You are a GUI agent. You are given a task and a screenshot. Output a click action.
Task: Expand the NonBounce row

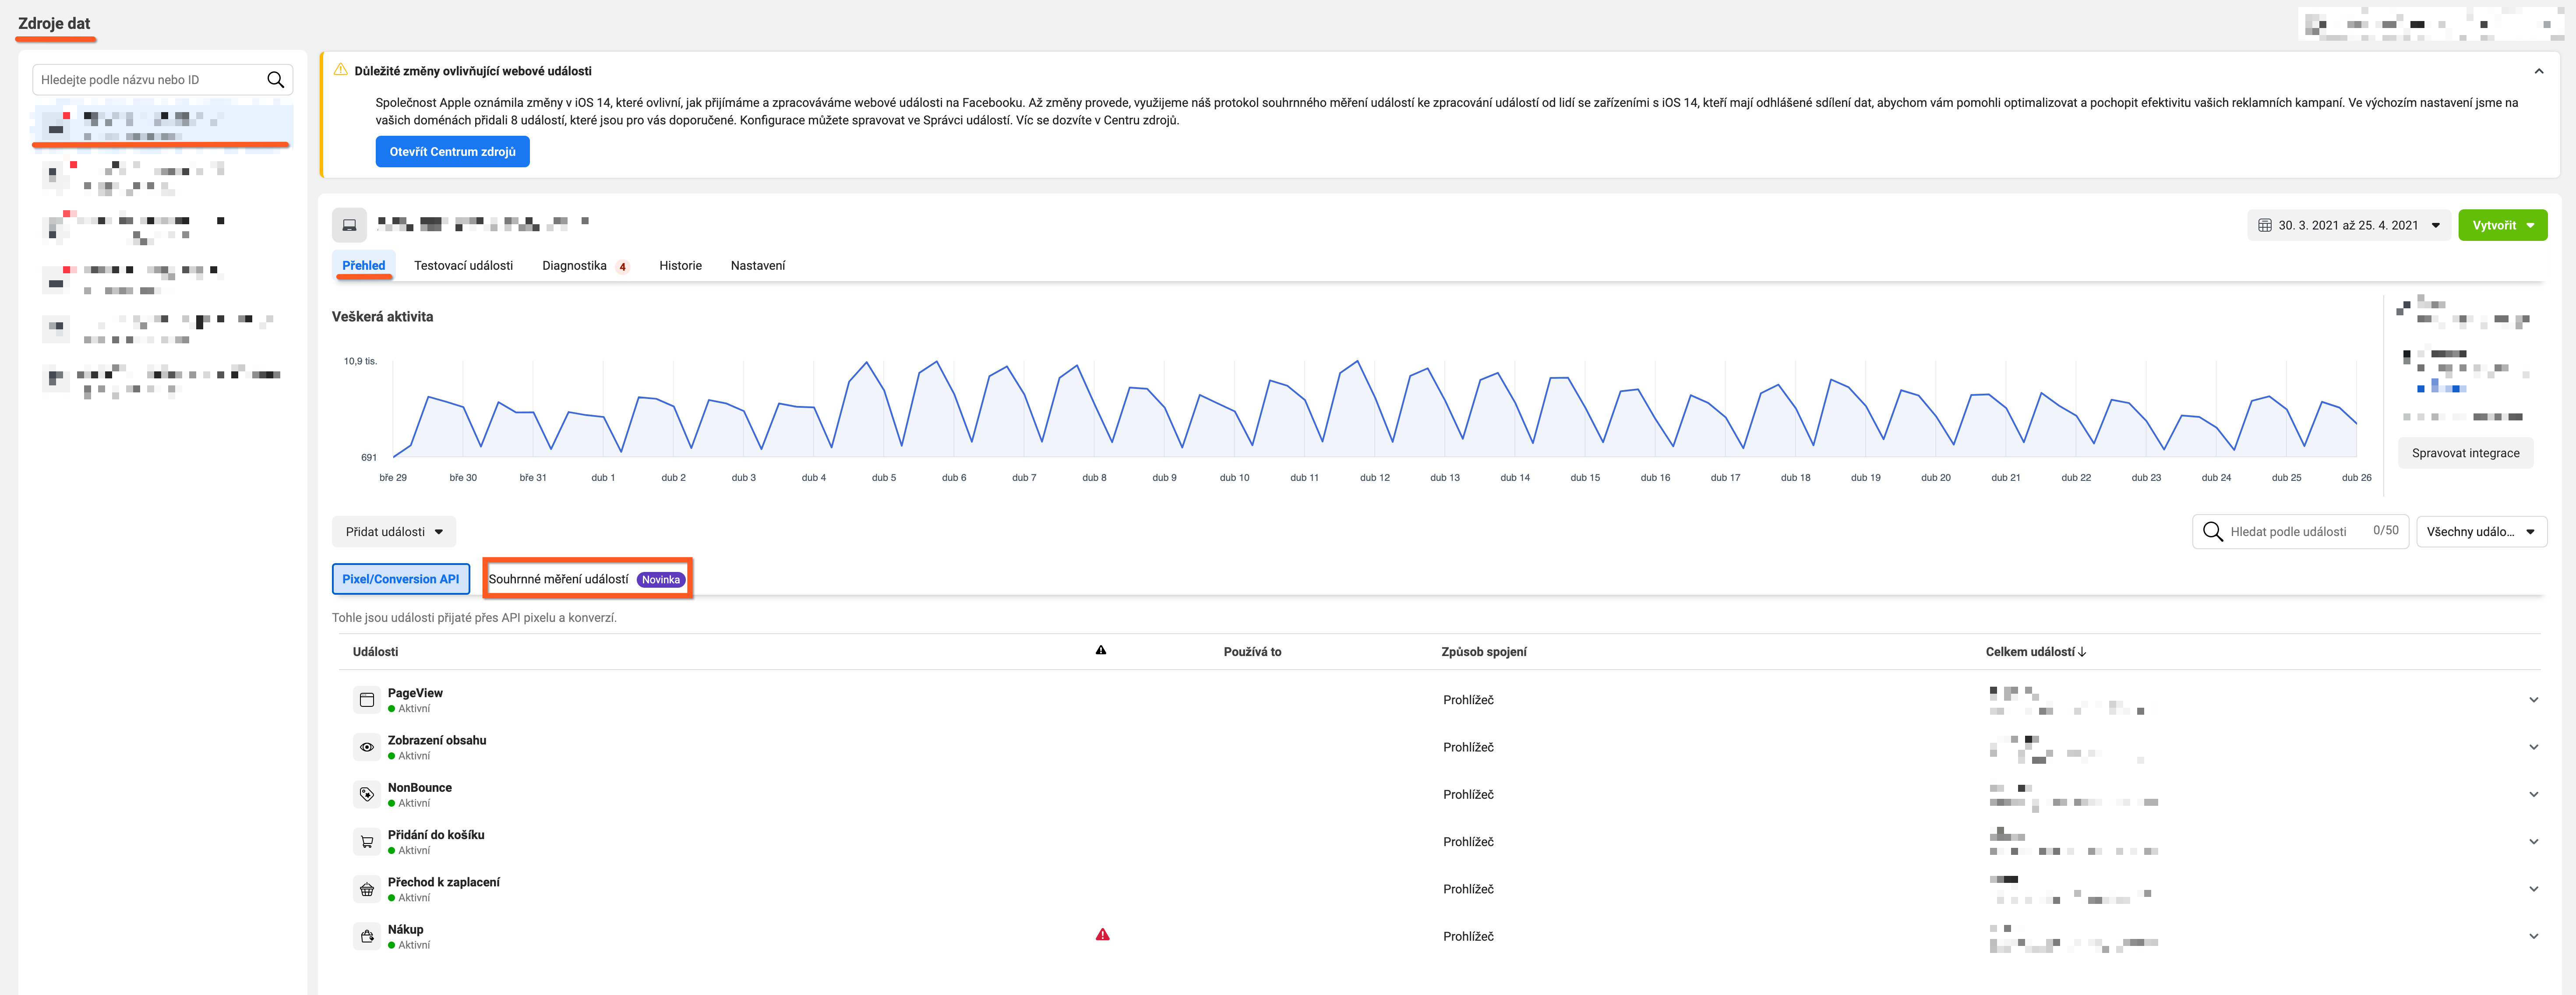(x=2533, y=794)
